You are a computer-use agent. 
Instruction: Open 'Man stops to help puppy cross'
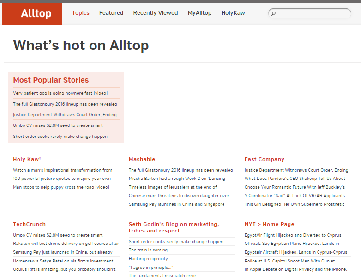pyautogui.click(x=61, y=187)
